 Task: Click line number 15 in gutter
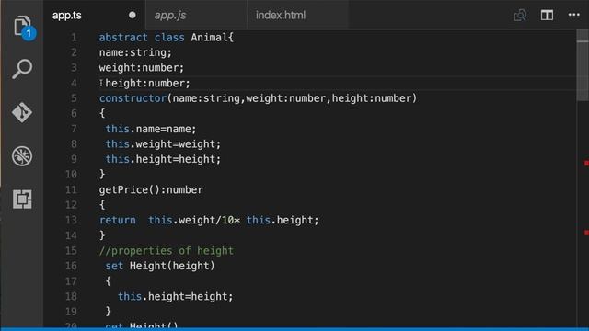point(72,251)
